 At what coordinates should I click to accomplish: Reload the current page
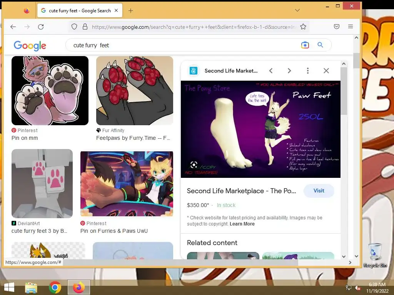click(41, 27)
